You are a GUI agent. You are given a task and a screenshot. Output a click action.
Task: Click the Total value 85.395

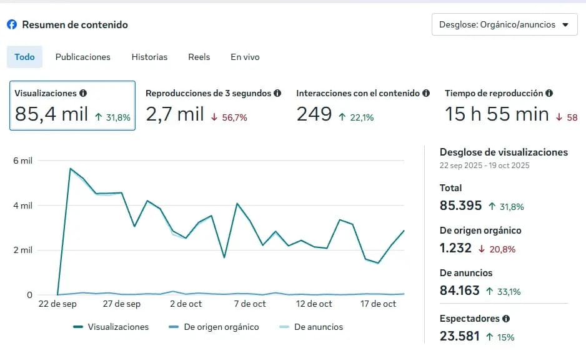click(x=461, y=206)
